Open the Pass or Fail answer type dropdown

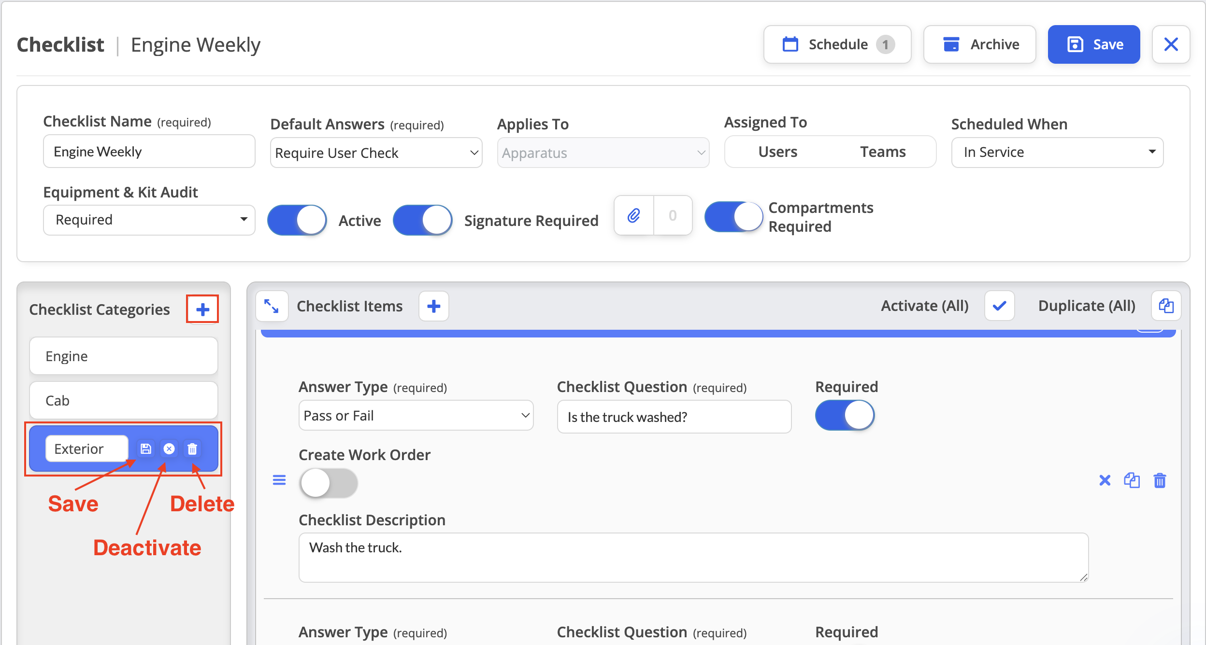[x=416, y=415]
